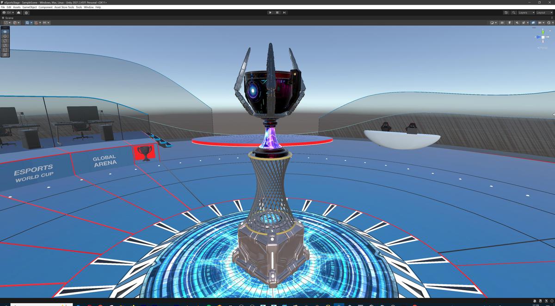Select the Move tool in the Scene toolbar
Viewport: 555px width, 306px height.
coord(4,36)
